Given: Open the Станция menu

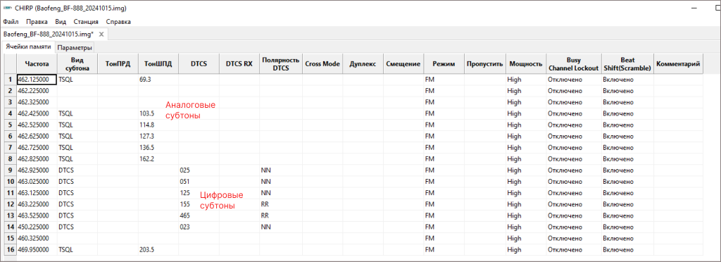Looking at the screenshot, I should click(86, 22).
